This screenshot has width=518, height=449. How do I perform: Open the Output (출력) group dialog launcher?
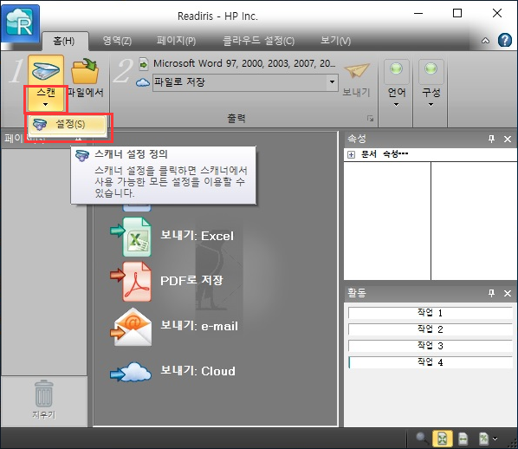coord(371,119)
